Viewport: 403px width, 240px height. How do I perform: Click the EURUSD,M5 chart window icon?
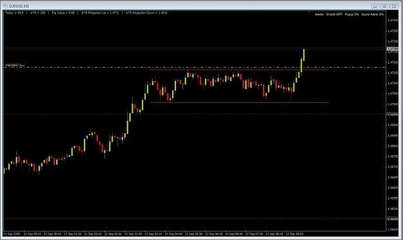click(5, 6)
